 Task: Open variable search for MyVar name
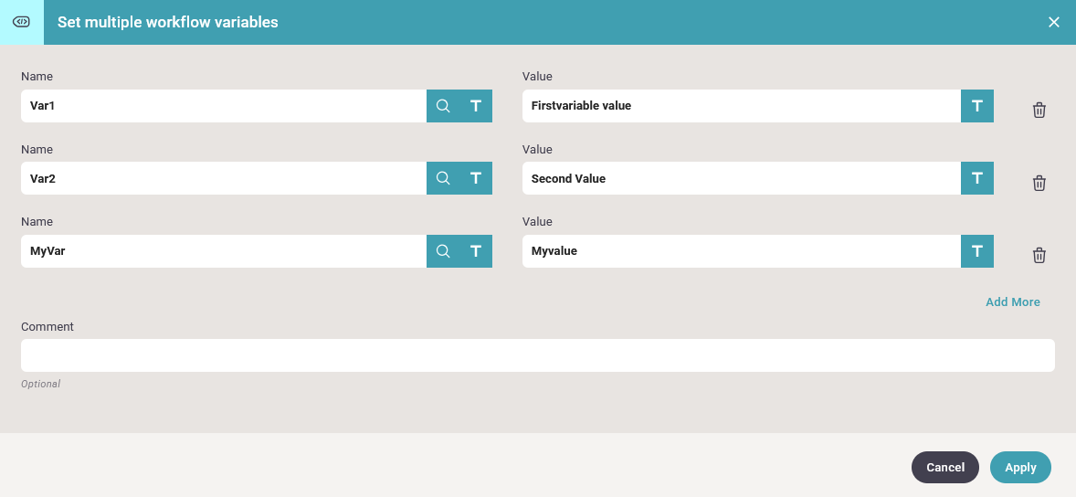click(443, 251)
